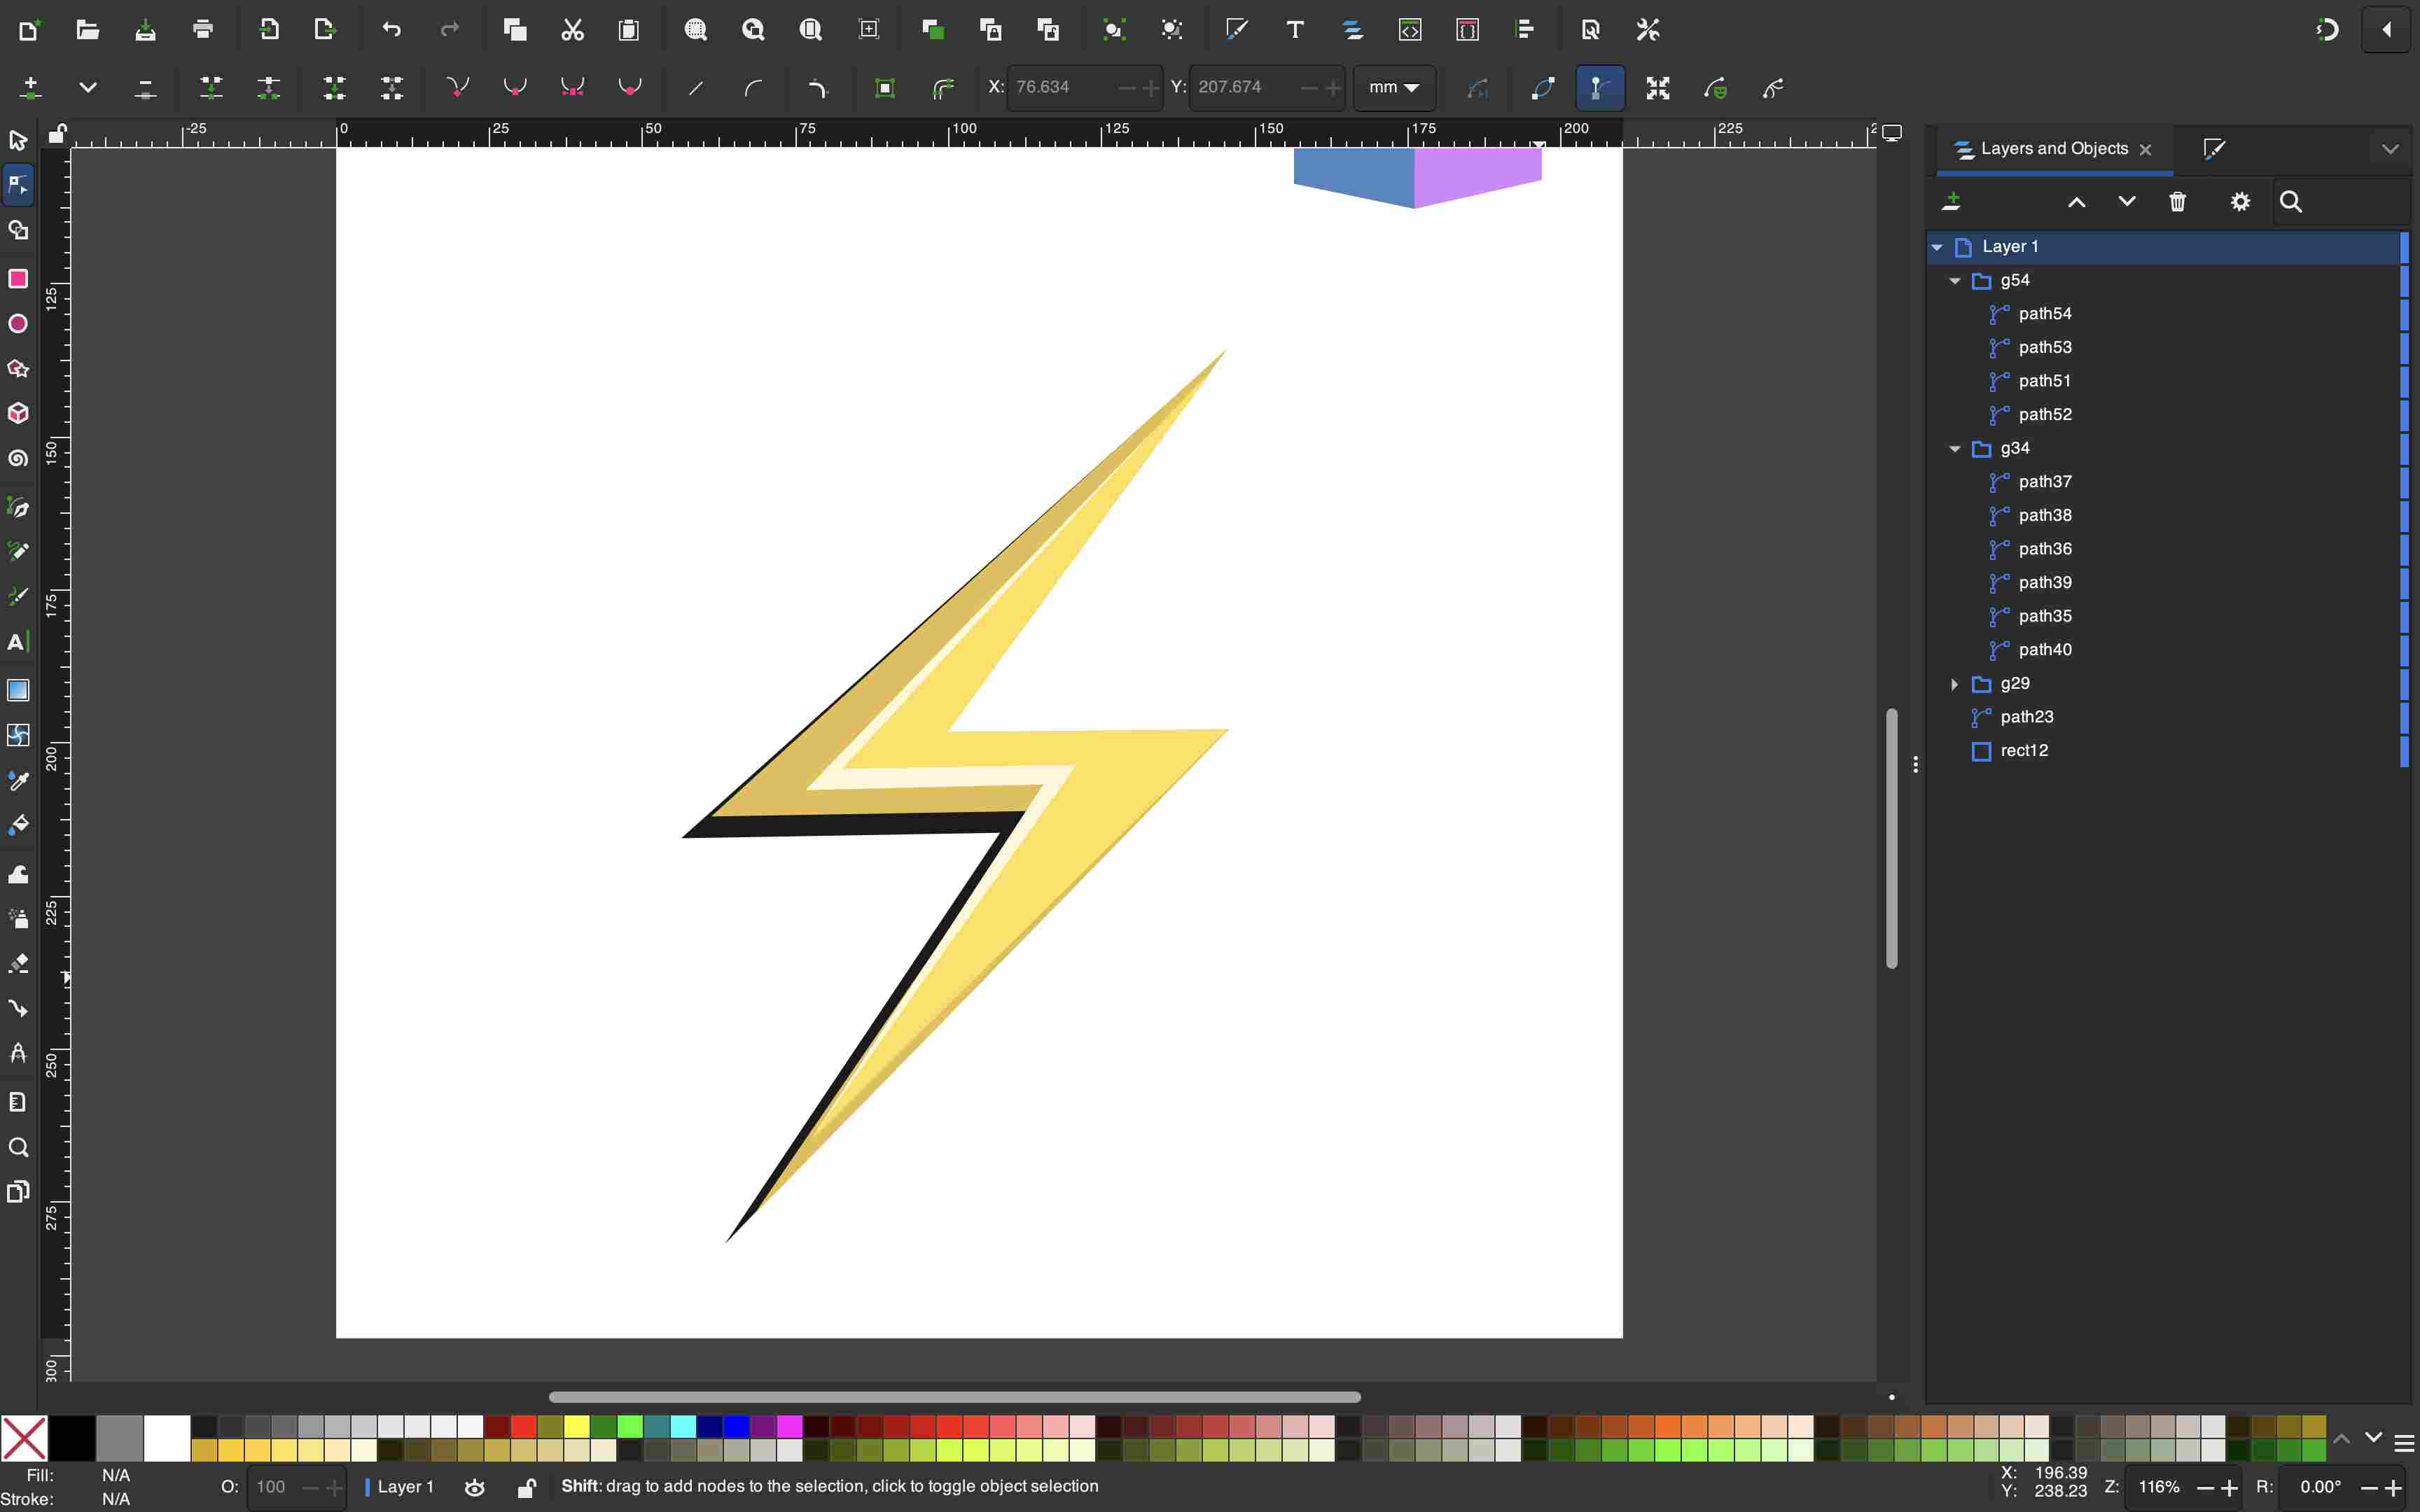Collapse the Layer 1 tree row
2420x1512 pixels.
pos(1937,247)
